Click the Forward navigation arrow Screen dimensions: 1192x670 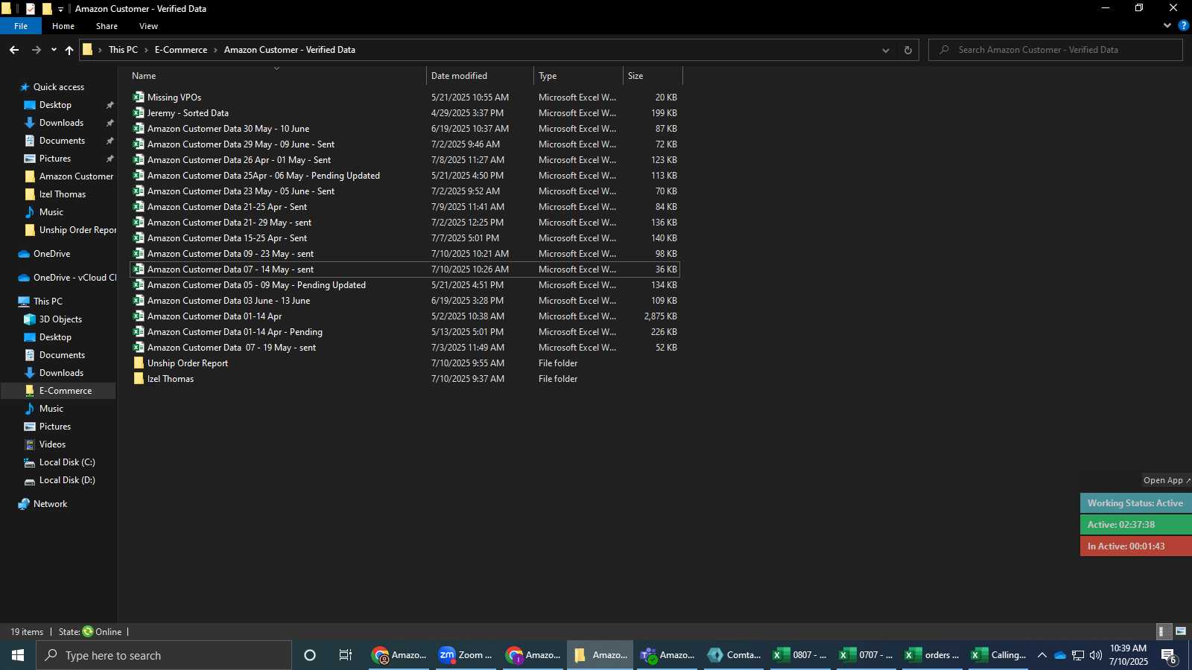click(36, 50)
